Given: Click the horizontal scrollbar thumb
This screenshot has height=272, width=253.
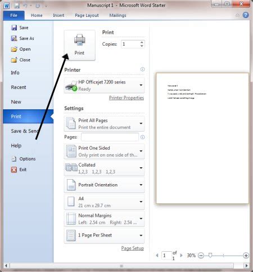Looking at the screenshot, I should [x=121, y=266].
